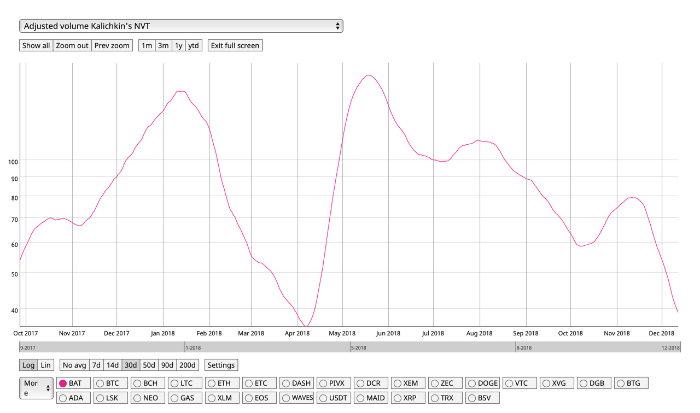
Task: Toggle the GAS coin series
Action: pos(185,398)
